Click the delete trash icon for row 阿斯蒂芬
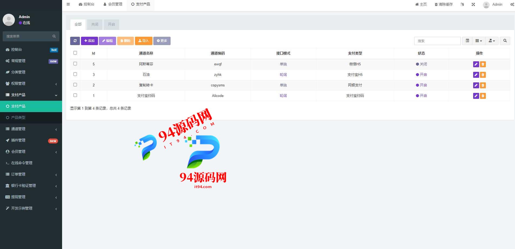 (x=483, y=64)
